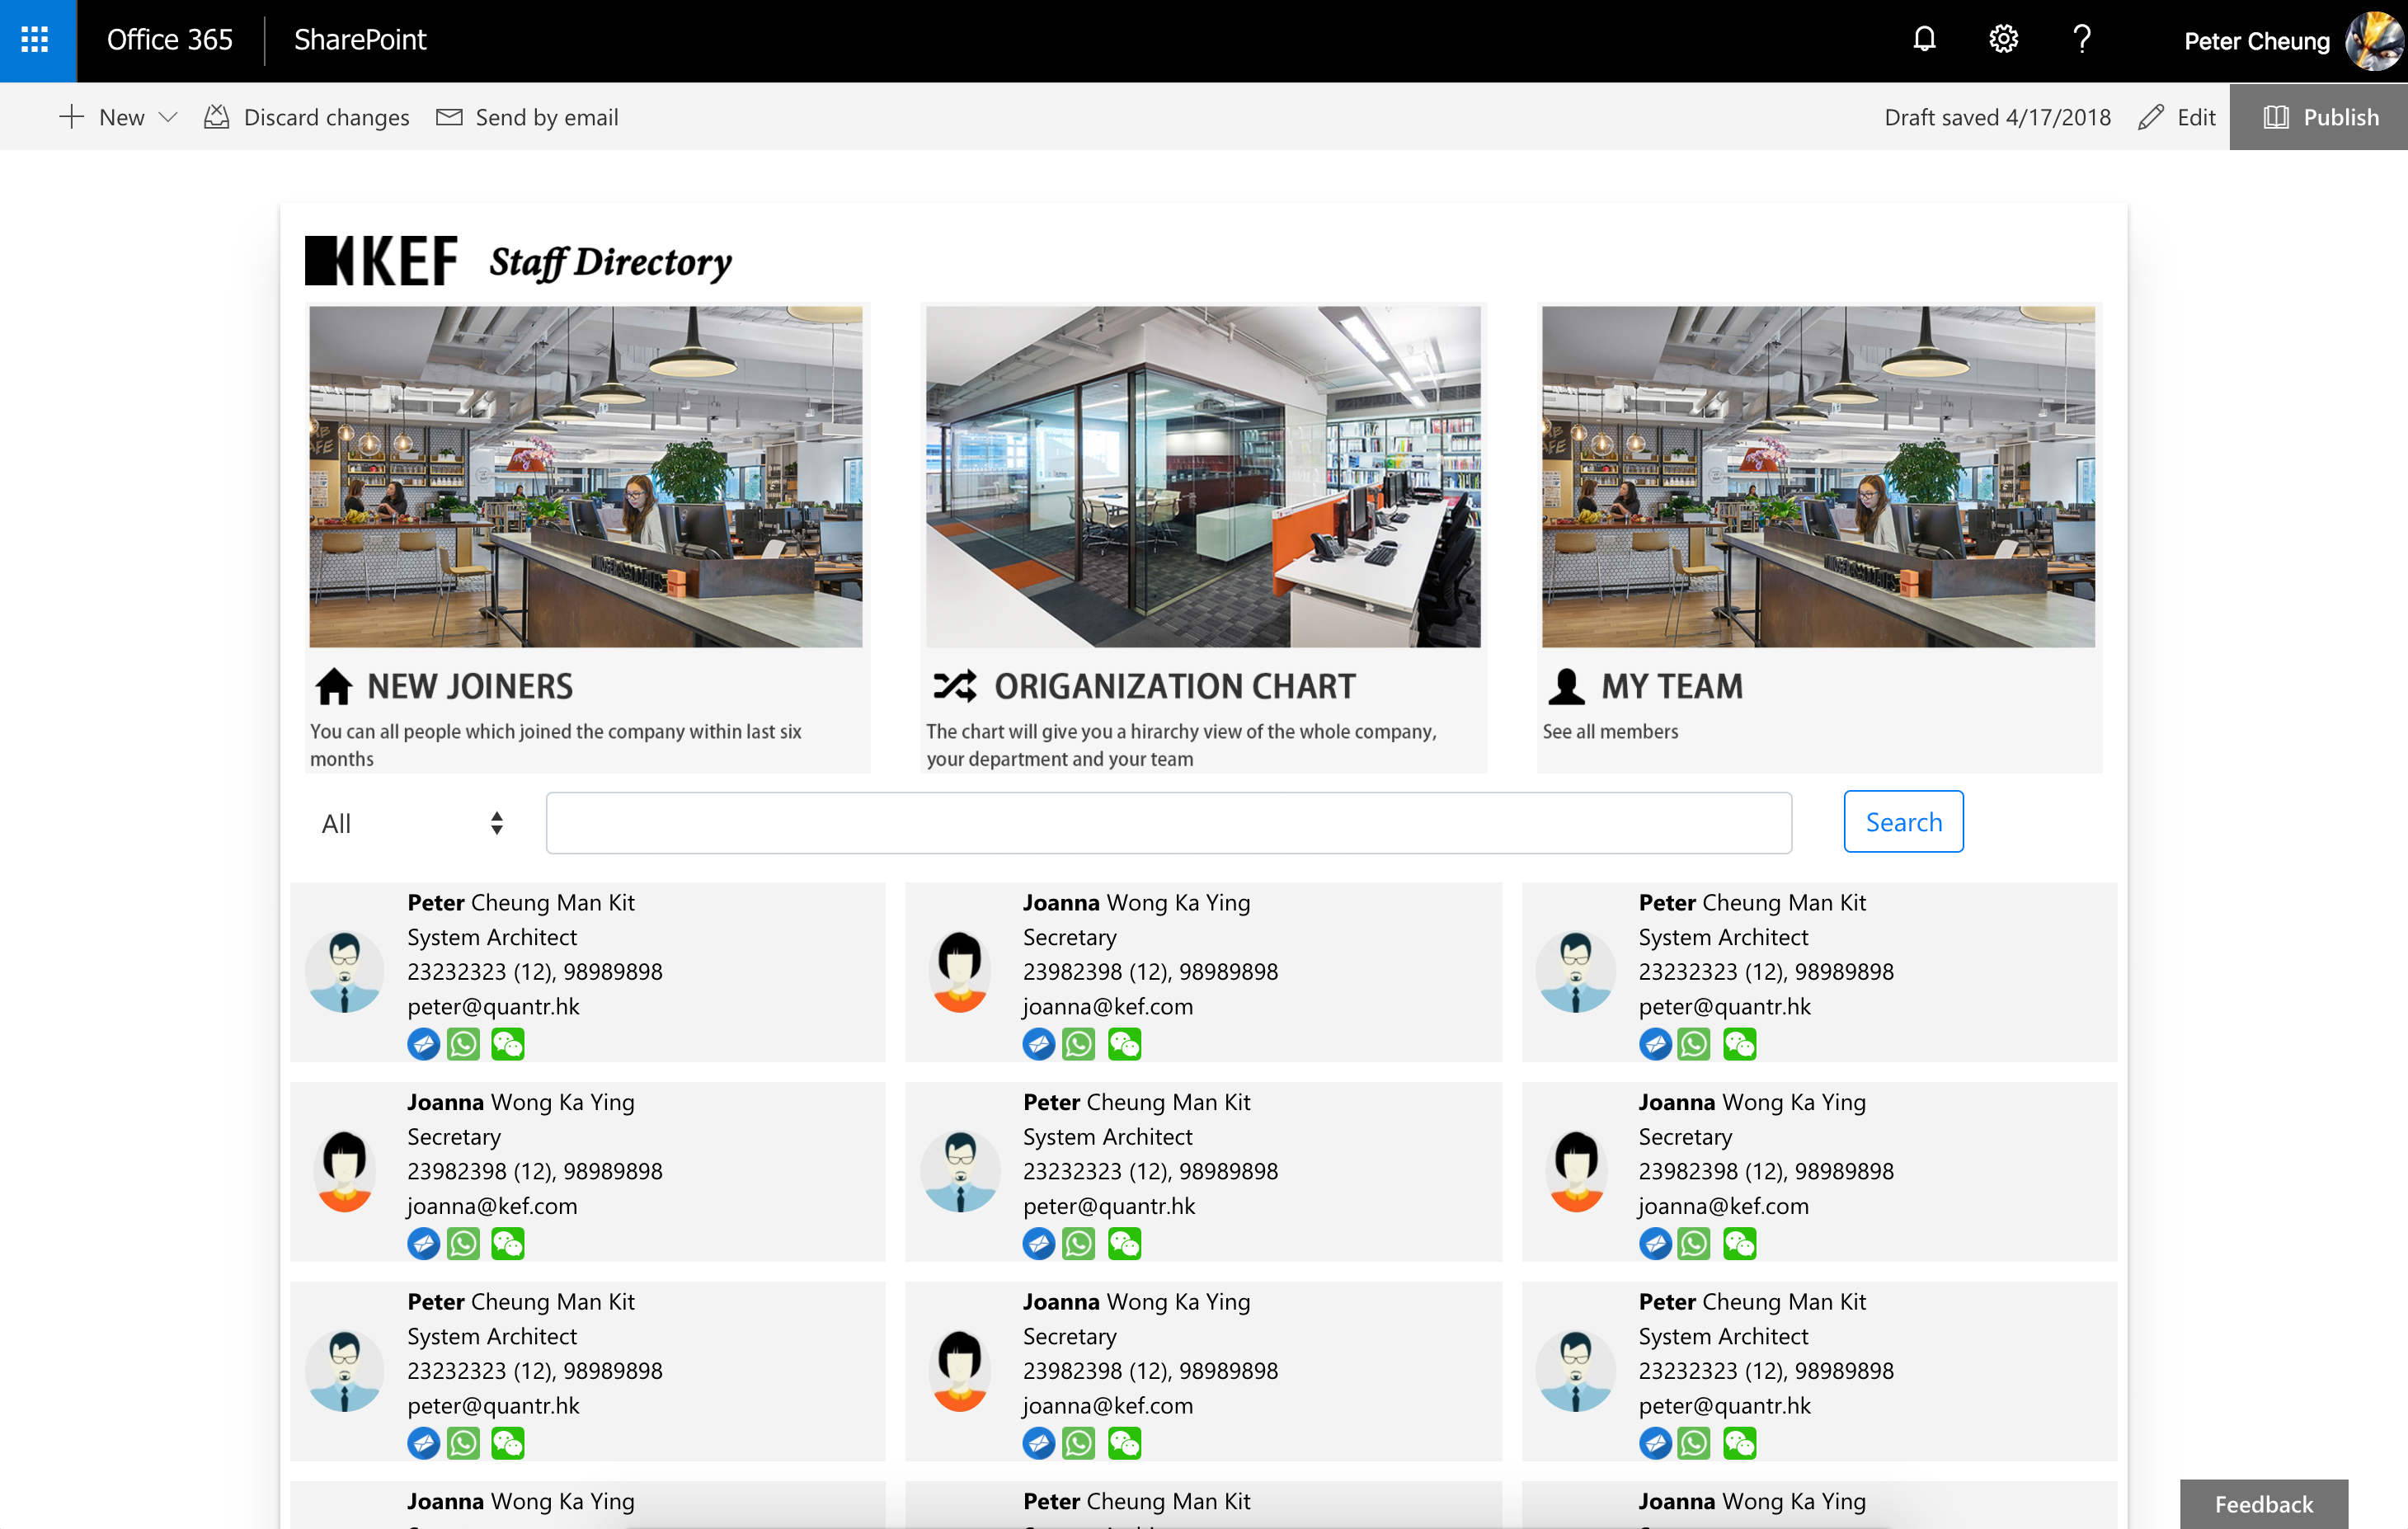Open the ORIGANIZATION CHART heading
The image size is (2408, 1529).
pos(1175,686)
